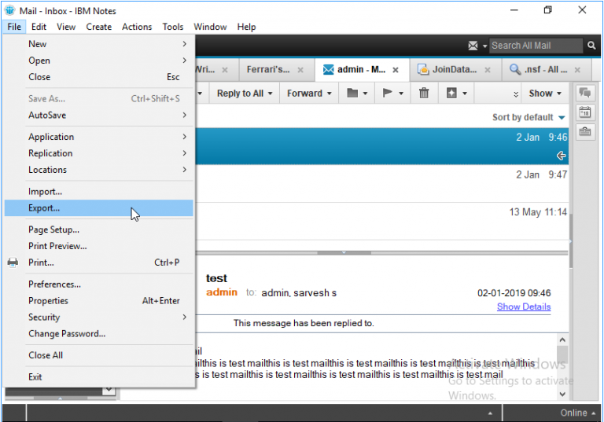The image size is (604, 422).
Task: Open the Sametime chat sidebar icon
Action: pos(585,94)
